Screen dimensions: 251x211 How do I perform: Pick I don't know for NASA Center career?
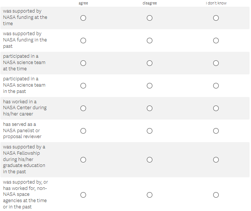pyautogui.click(x=216, y=108)
